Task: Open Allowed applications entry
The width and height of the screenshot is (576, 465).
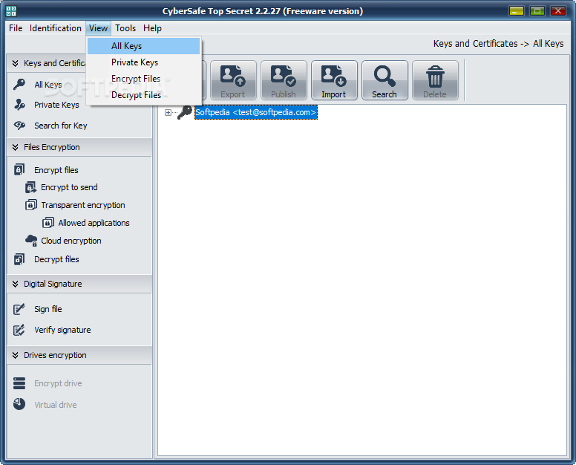Action: tap(94, 223)
